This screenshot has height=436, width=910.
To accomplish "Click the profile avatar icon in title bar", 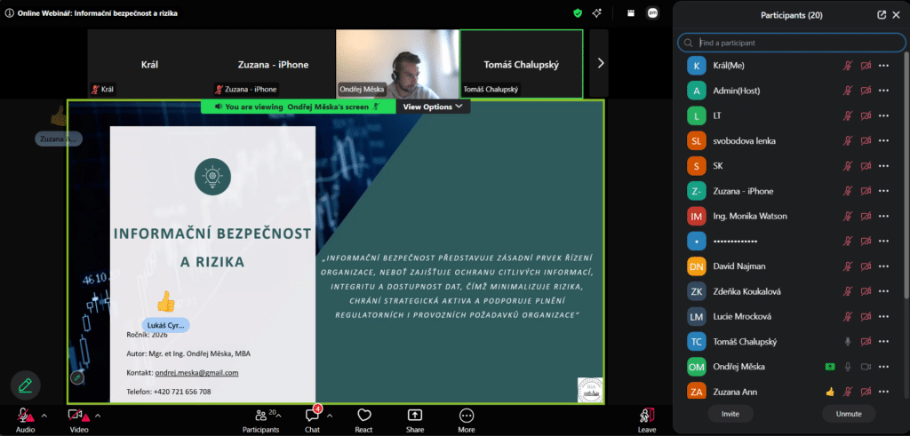I will (x=653, y=13).
